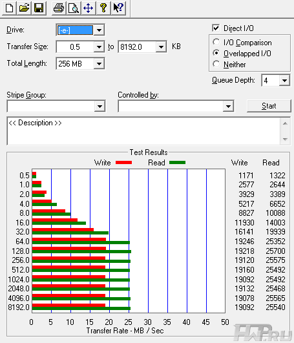Viewport: 294px width, 343px height.
Task: Print results using the printer icon
Action: [x=59, y=8]
